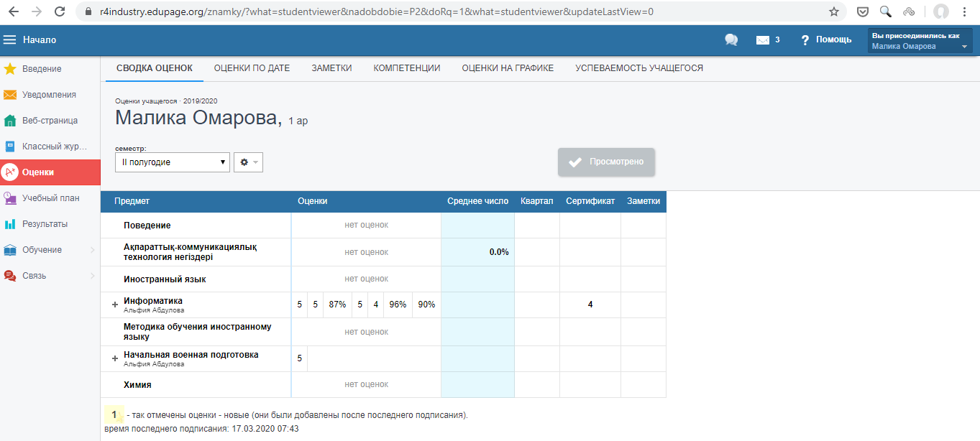Click the Просмотрено button
The image size is (980, 441).
606,162
